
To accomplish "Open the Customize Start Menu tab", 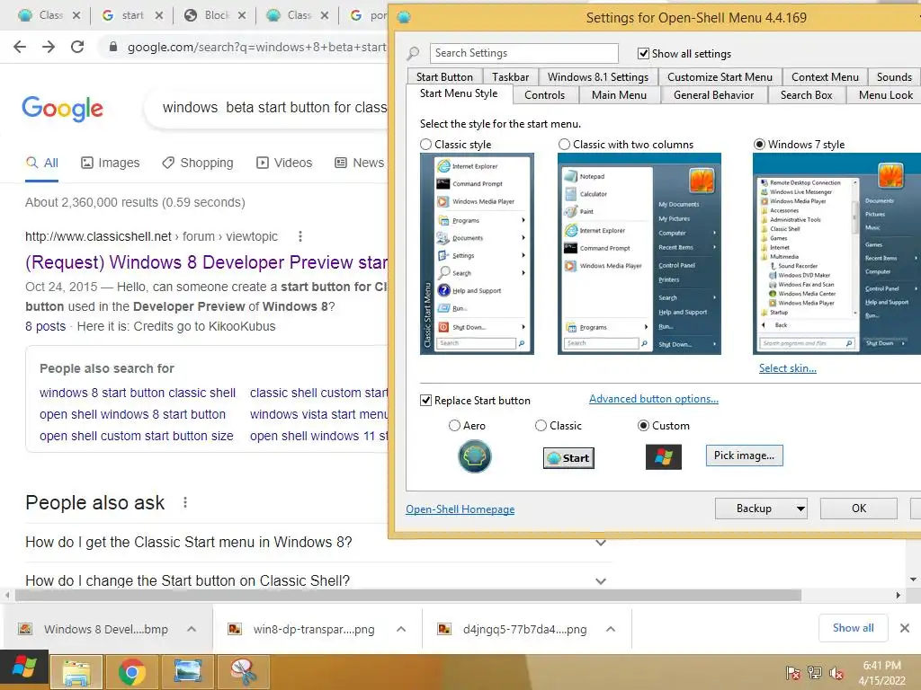I will coord(720,77).
